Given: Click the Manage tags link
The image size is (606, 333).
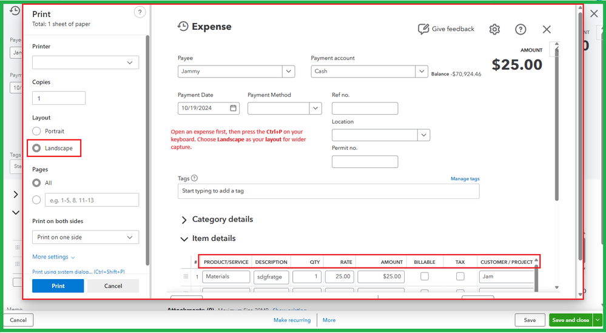Looking at the screenshot, I should pyautogui.click(x=465, y=179).
